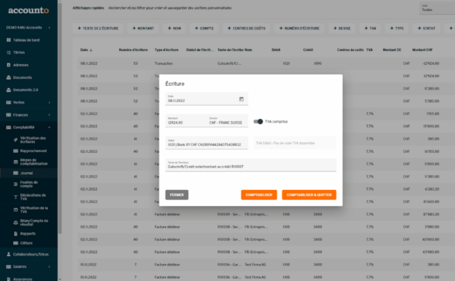Add CENTRES DE COÛTS filter chip

(x=246, y=29)
